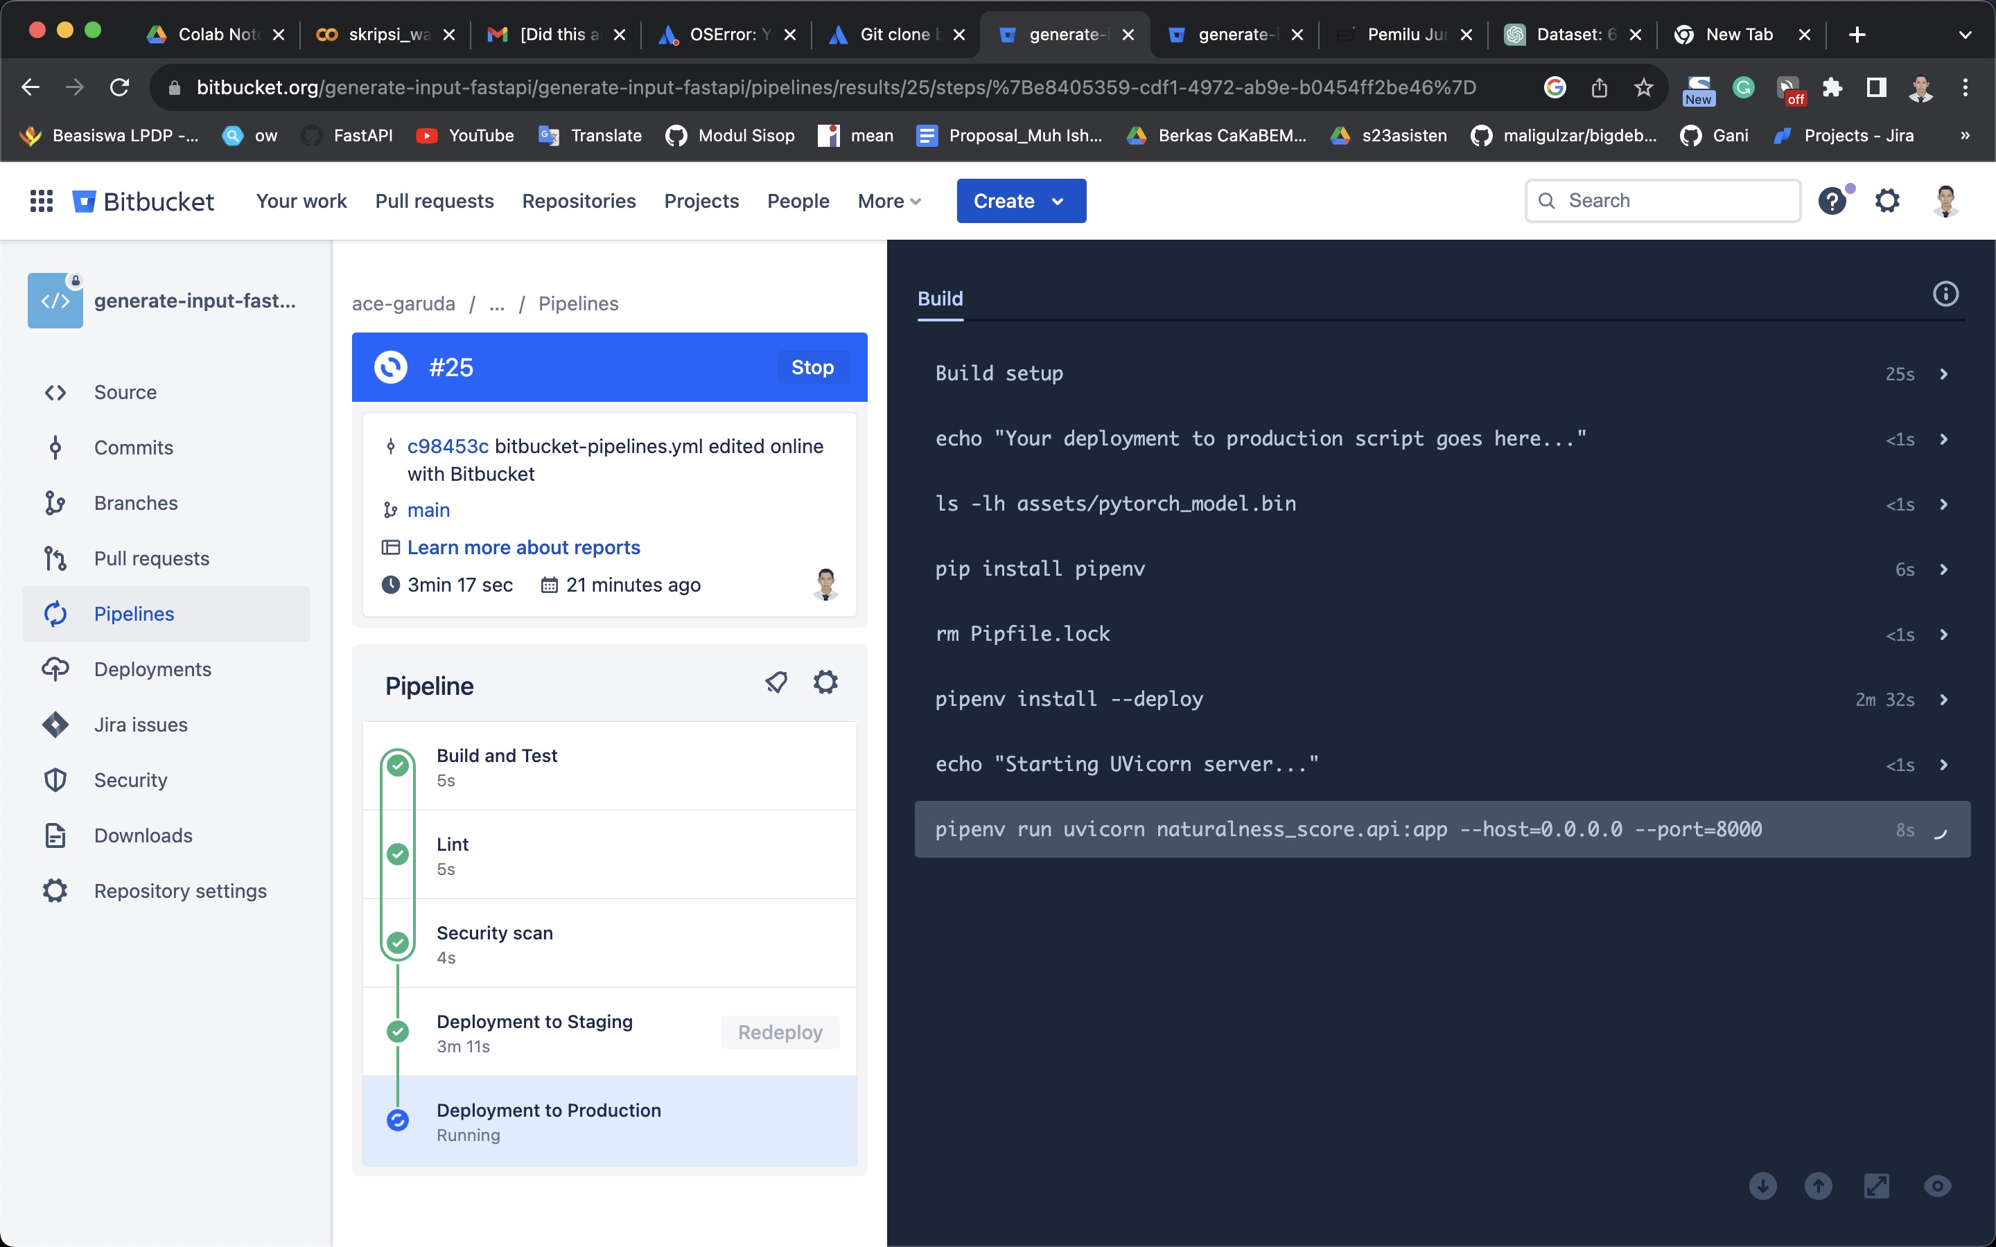Switch to the Build tab

[940, 299]
